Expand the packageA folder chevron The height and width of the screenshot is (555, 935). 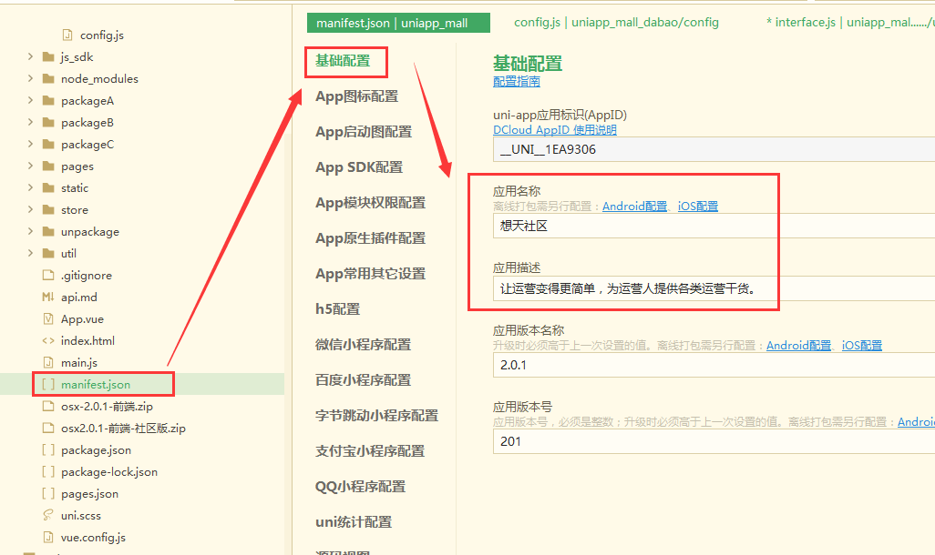(x=30, y=100)
